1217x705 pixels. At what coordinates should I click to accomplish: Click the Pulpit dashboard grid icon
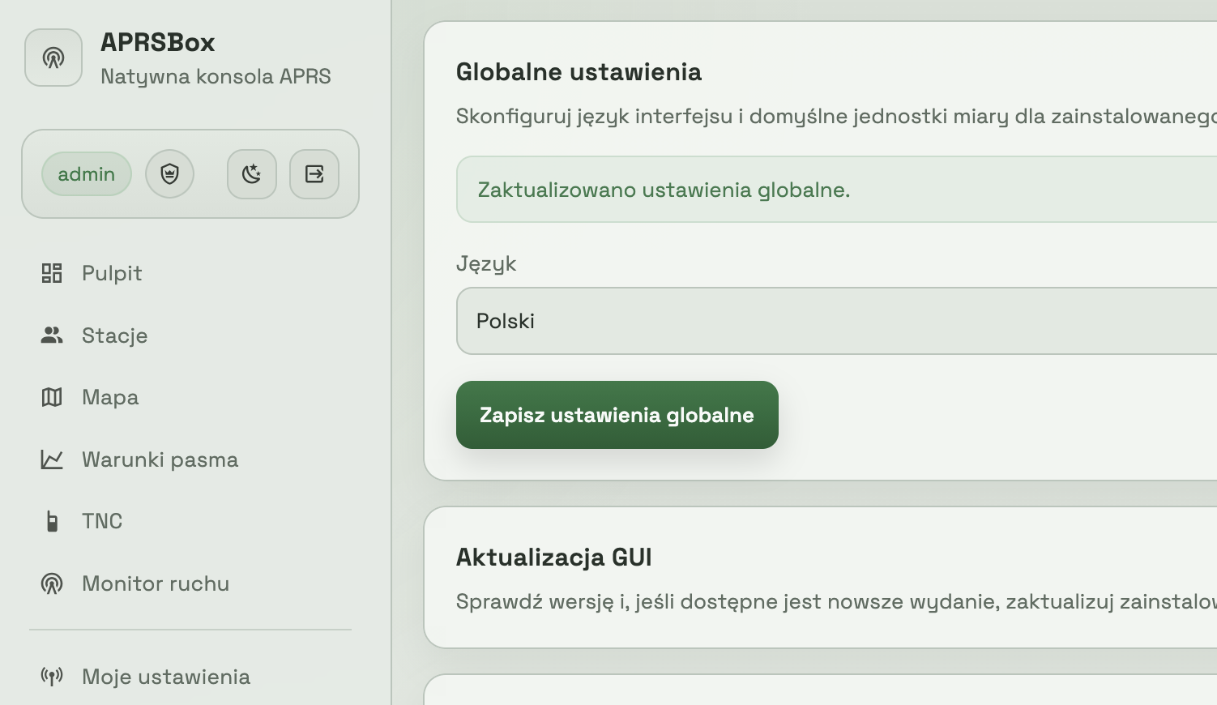[x=52, y=273]
